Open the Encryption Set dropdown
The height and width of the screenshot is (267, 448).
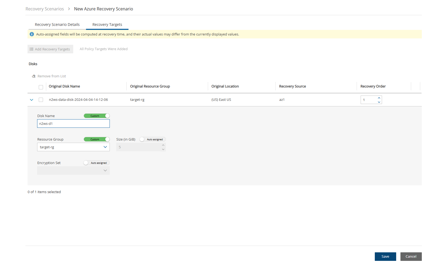73,170
